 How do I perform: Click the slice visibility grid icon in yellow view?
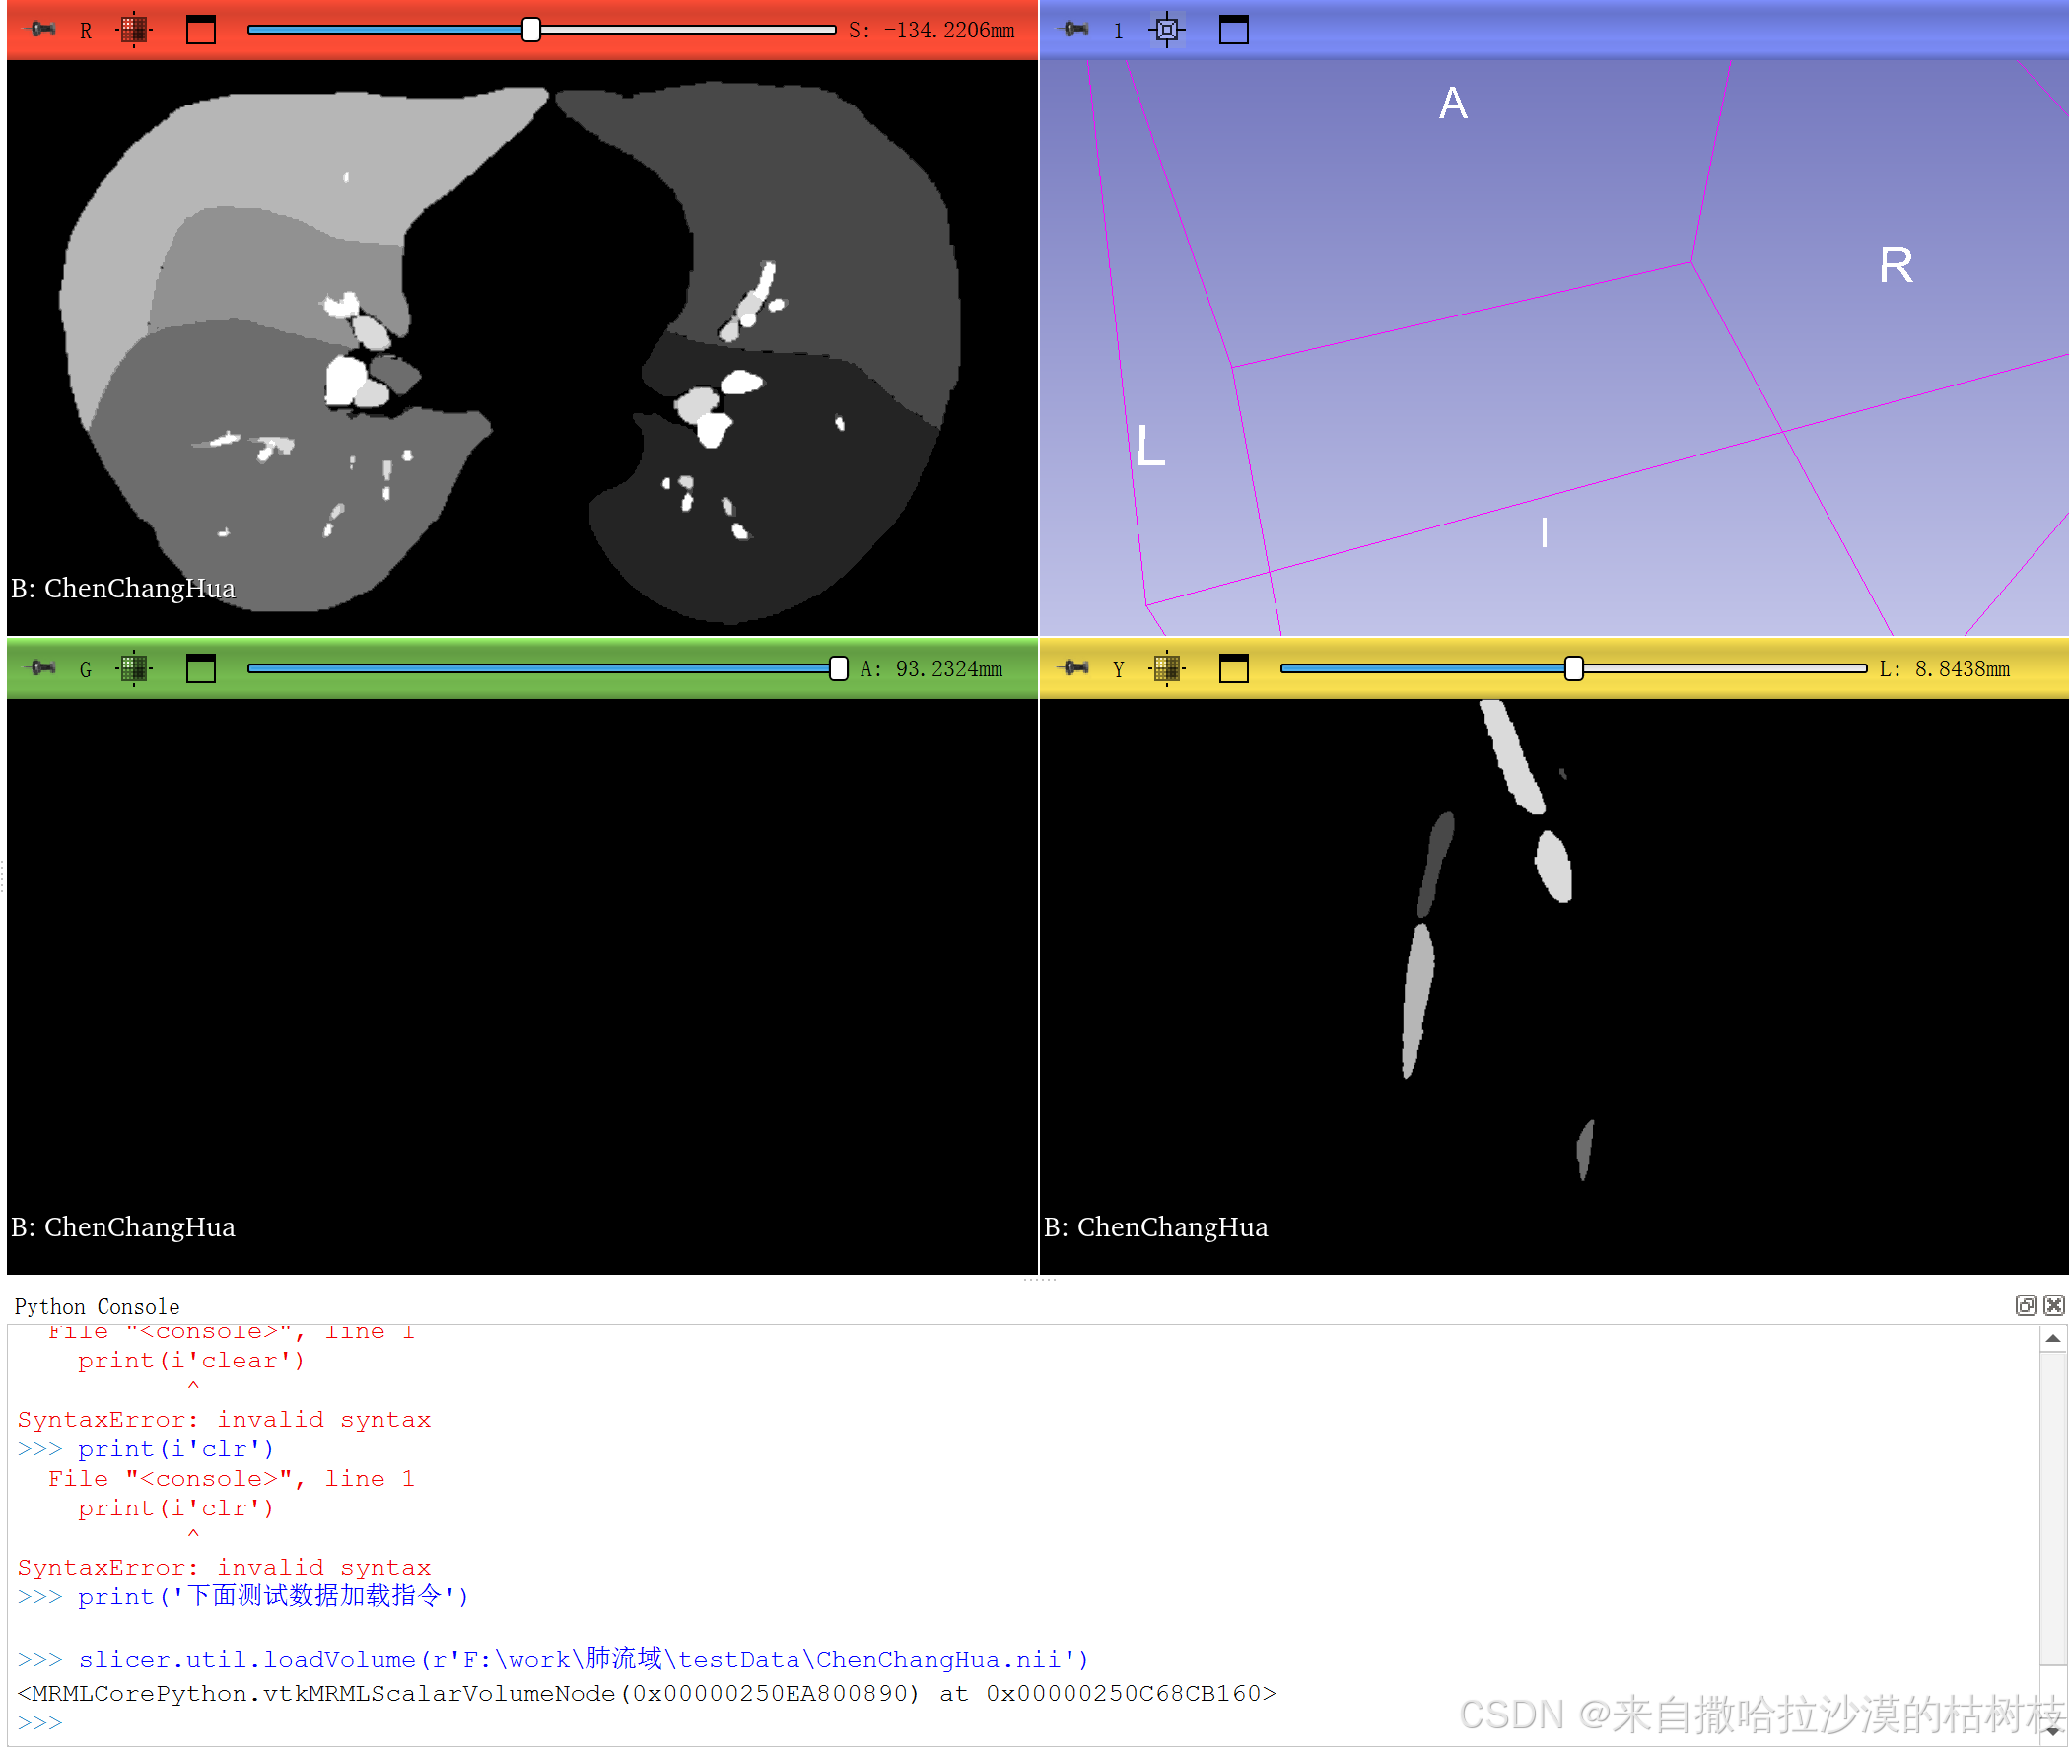click(x=1167, y=668)
